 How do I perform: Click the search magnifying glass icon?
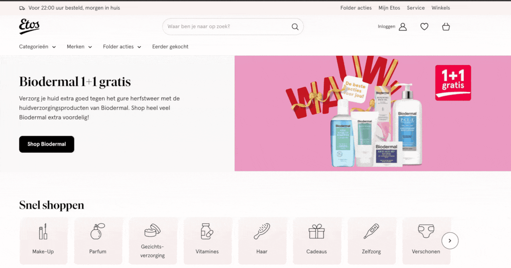(x=295, y=27)
